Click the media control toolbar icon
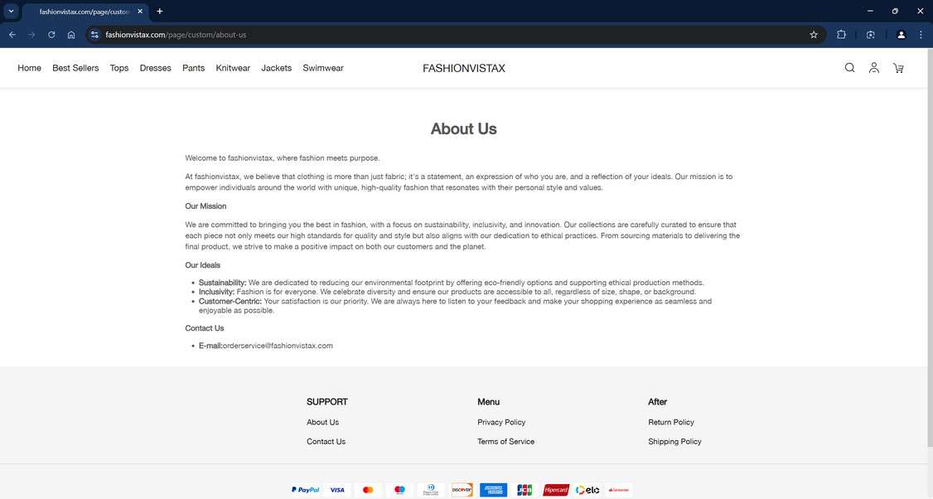The height and width of the screenshot is (499, 933). [x=871, y=35]
